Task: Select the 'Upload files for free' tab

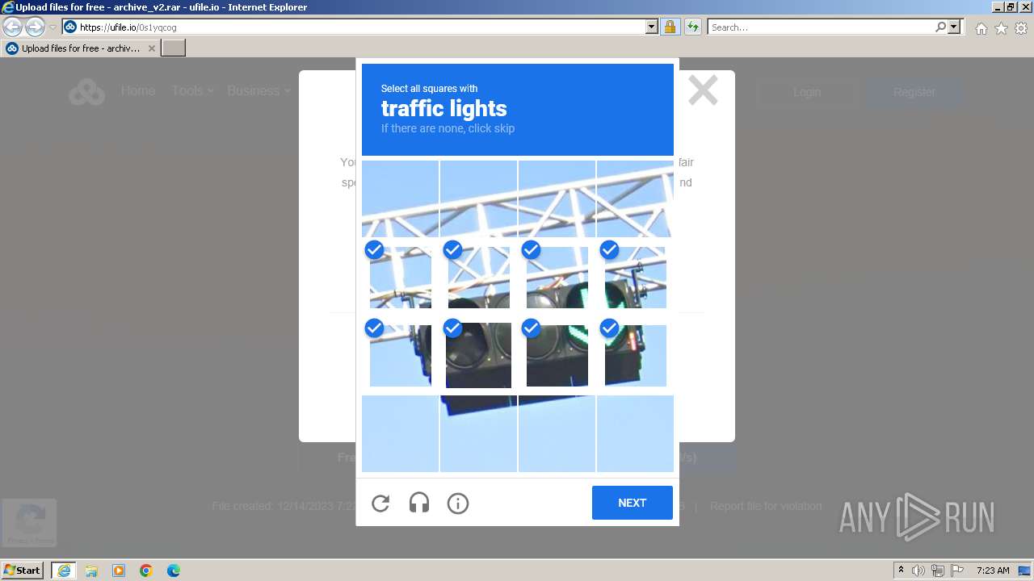Action: [81, 48]
